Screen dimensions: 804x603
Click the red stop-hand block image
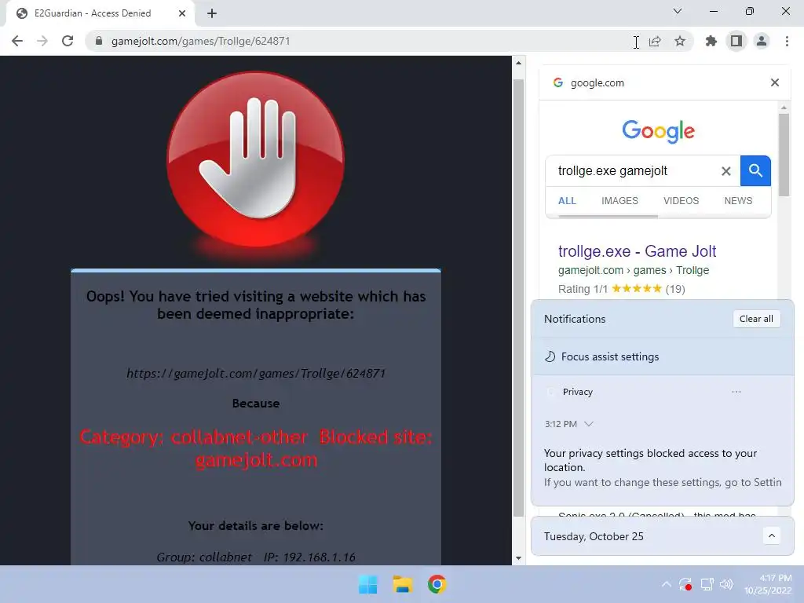[x=255, y=159]
